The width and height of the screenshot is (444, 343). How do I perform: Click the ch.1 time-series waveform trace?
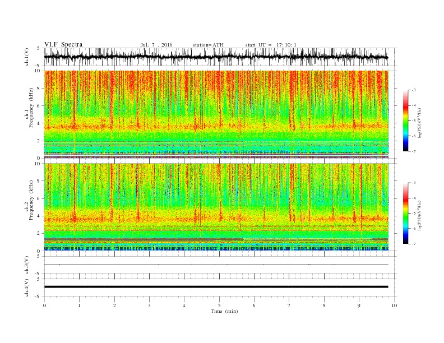coord(216,57)
